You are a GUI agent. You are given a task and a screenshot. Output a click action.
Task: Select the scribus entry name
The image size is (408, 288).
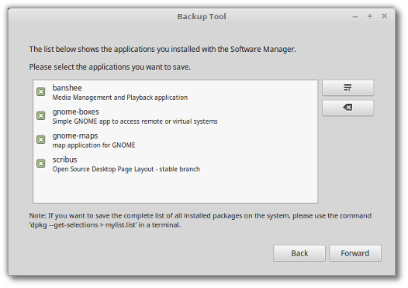pyautogui.click(x=65, y=159)
